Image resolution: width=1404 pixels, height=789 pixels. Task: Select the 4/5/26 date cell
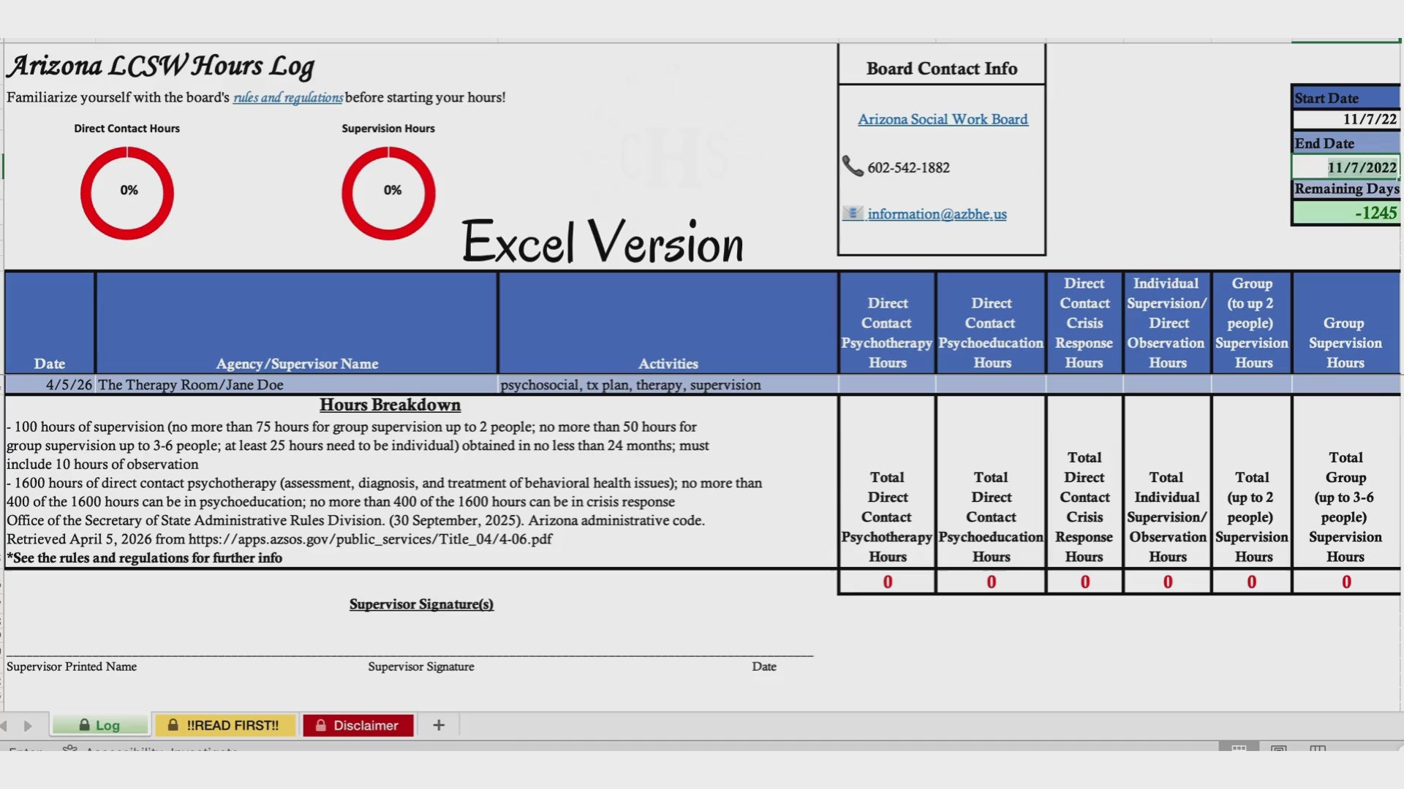point(50,385)
